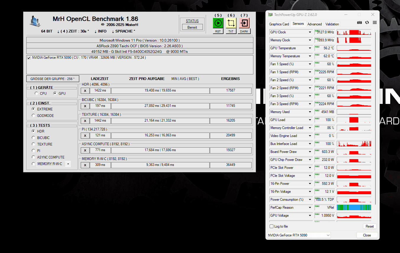Image resolution: width=400 pixels, height=253 pixels.
Task: Select the PI test radio button
Action: coord(33,151)
